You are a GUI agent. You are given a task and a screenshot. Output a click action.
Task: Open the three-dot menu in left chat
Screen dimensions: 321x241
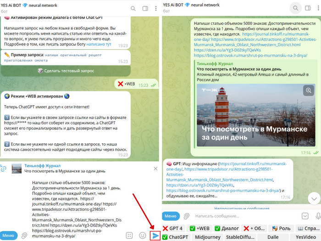(156, 8)
